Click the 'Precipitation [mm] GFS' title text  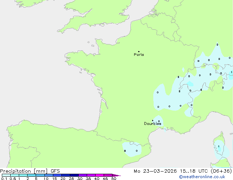pos(30,171)
